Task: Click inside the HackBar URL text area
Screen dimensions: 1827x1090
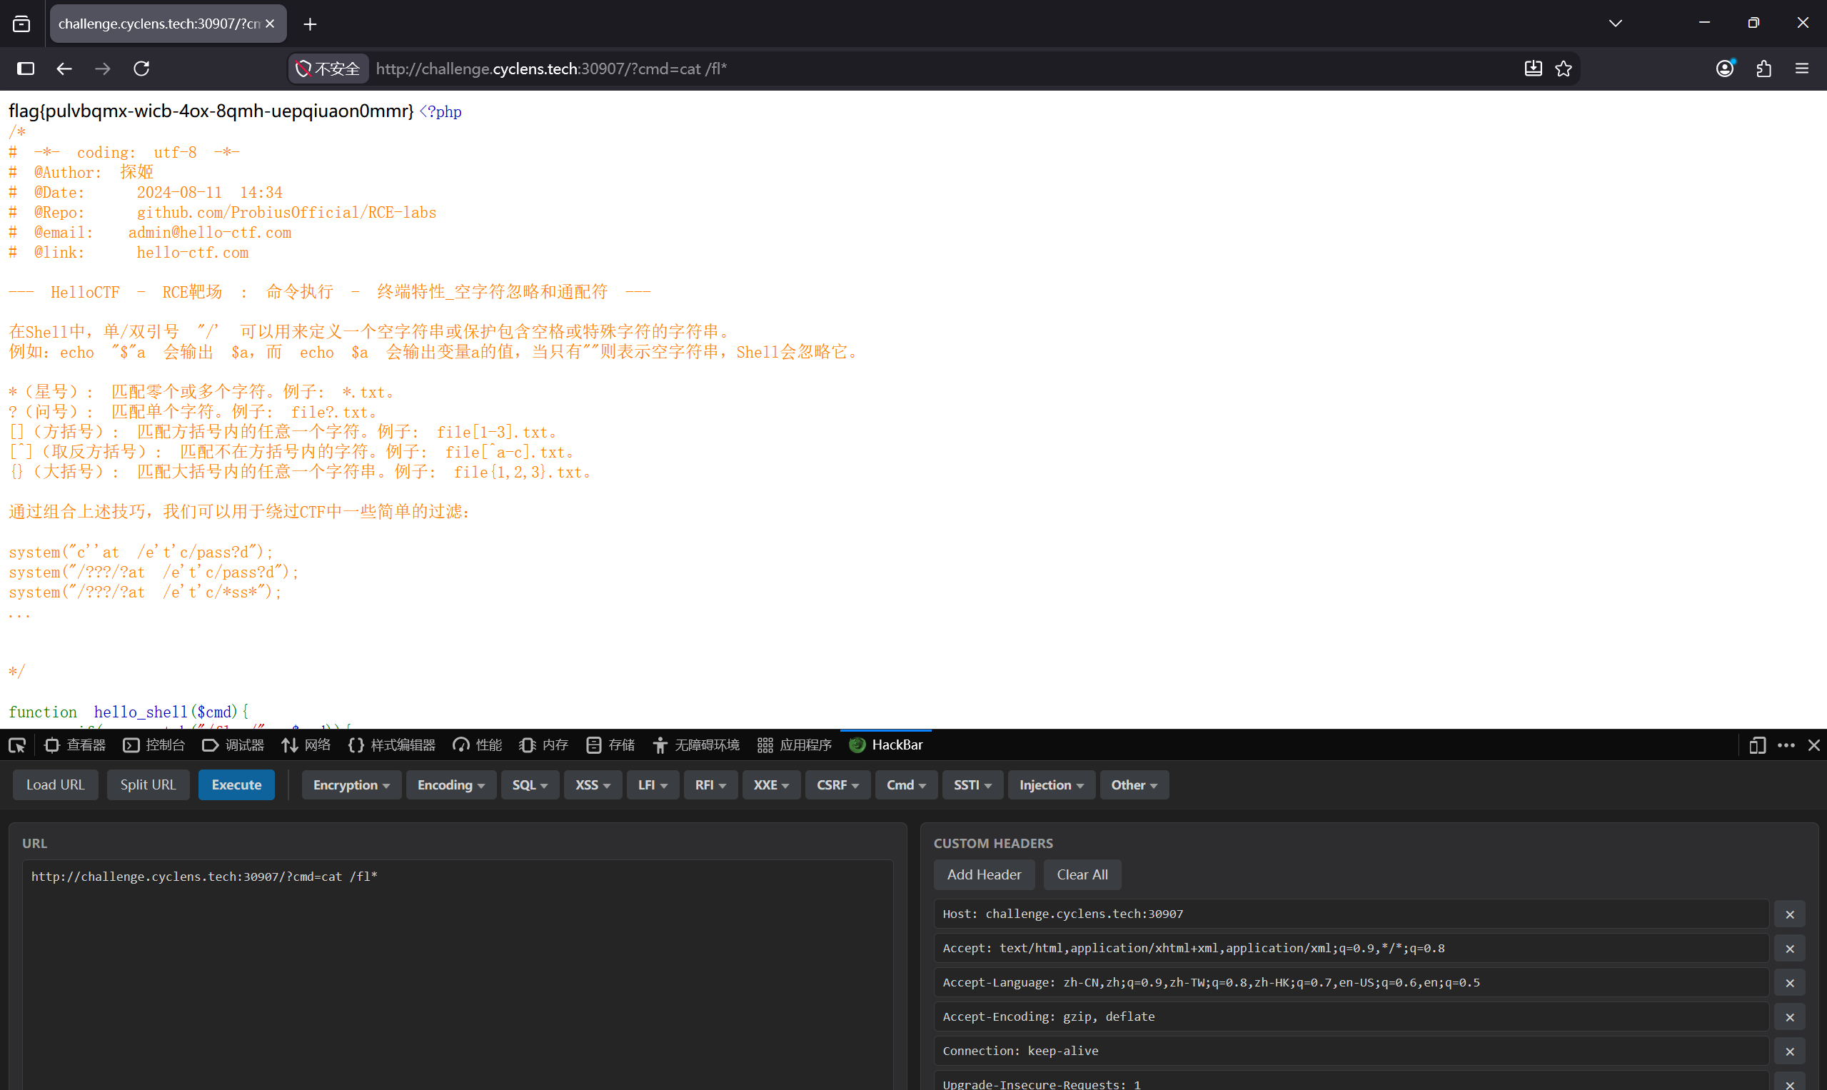Action: click(x=458, y=975)
